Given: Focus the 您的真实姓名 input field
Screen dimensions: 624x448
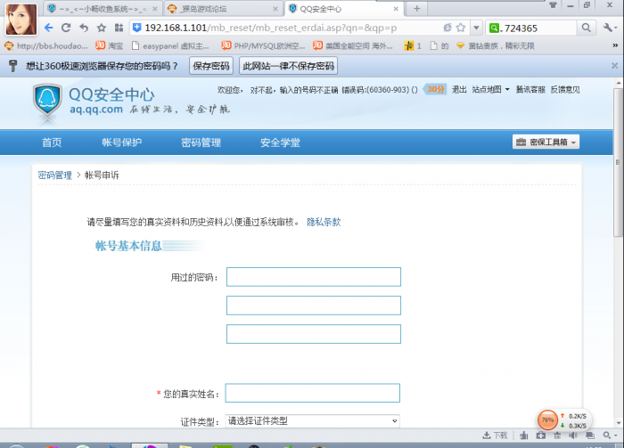Looking at the screenshot, I should coord(312,393).
